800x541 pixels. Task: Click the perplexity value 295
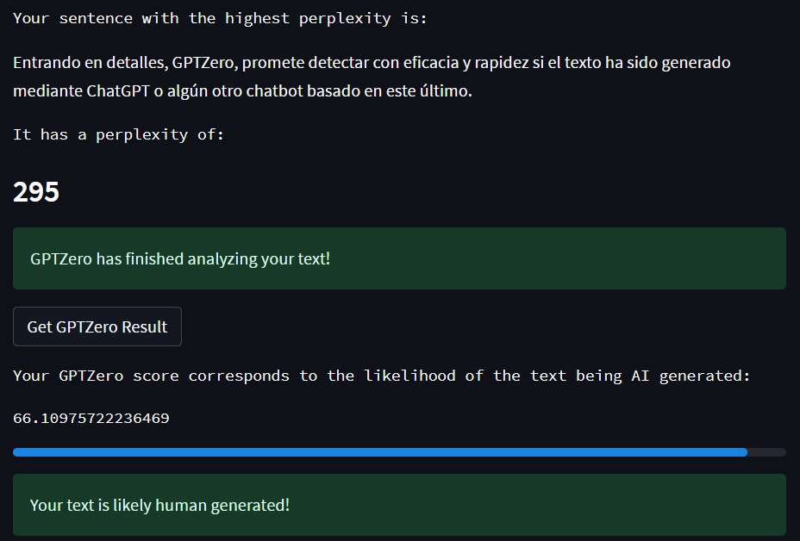36,192
